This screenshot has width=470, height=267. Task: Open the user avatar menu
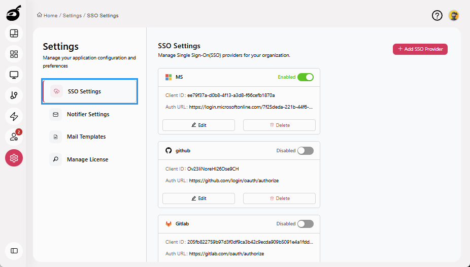454,15
